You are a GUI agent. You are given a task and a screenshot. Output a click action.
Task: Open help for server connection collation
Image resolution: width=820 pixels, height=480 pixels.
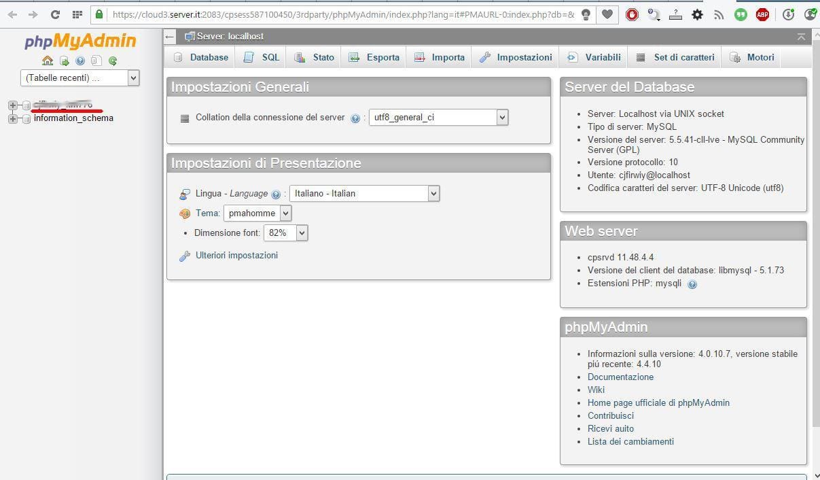coord(355,118)
